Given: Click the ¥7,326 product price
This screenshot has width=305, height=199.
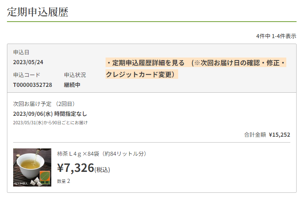Looking at the screenshot, I should click(76, 167).
